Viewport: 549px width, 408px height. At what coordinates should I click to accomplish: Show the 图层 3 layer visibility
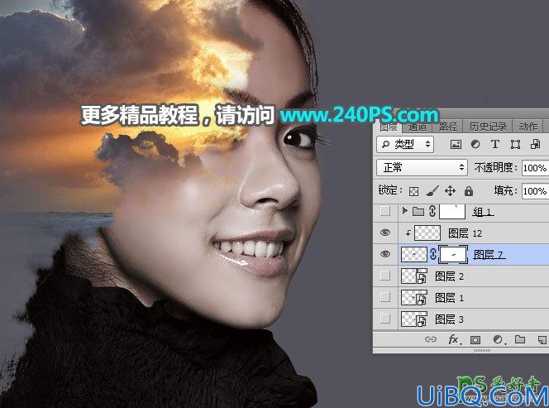[x=385, y=319]
